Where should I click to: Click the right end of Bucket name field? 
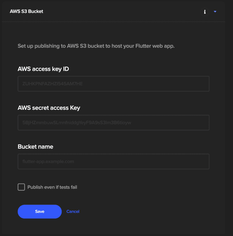202,162
